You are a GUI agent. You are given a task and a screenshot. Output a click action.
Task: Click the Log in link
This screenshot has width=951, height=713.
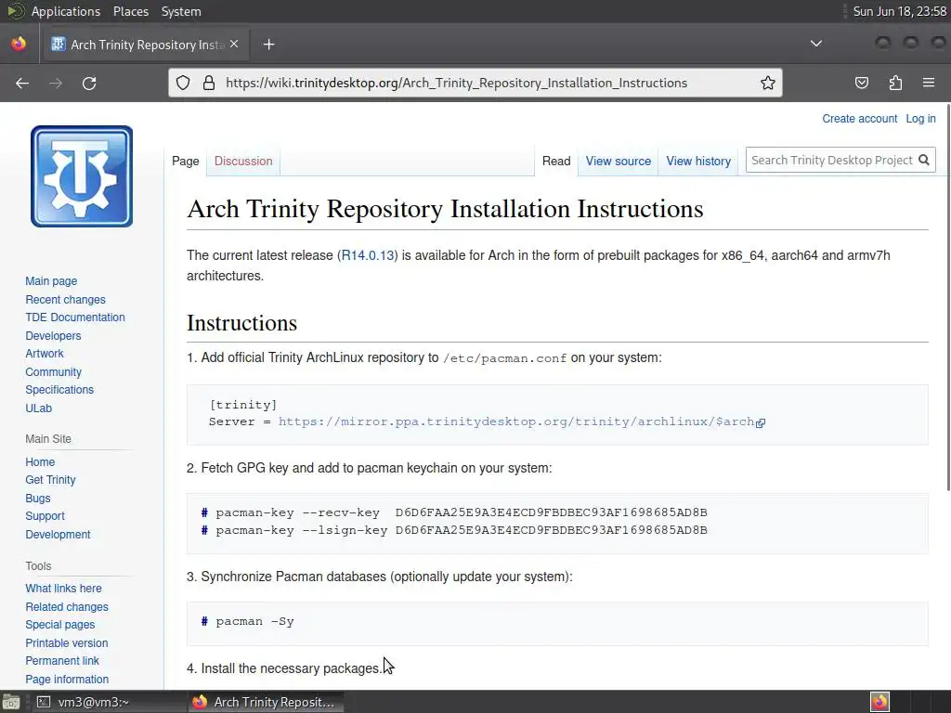[920, 119]
